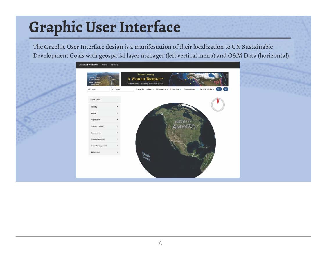
Task: Open the Home page link
Action: click(105, 65)
